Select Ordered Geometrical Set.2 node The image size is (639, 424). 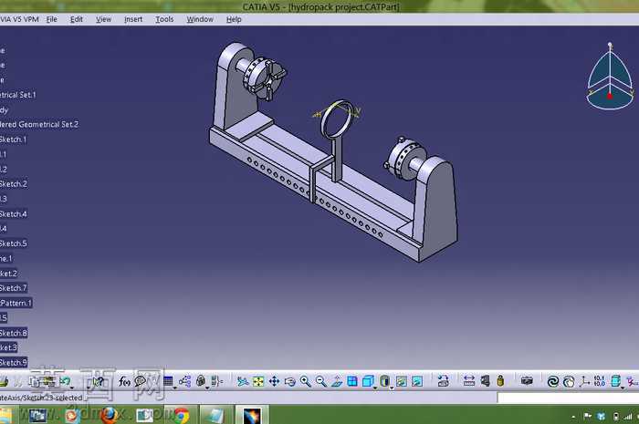click(39, 124)
